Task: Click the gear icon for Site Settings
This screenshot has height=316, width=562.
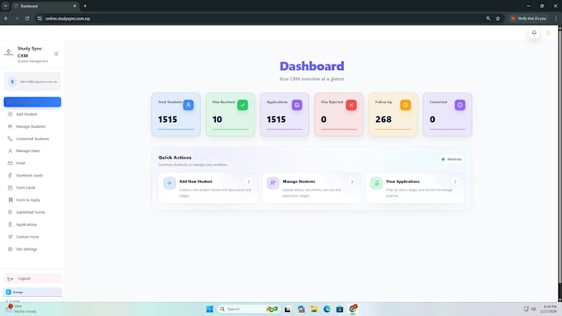Action: click(x=10, y=248)
